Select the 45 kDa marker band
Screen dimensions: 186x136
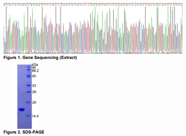(x=28, y=76)
